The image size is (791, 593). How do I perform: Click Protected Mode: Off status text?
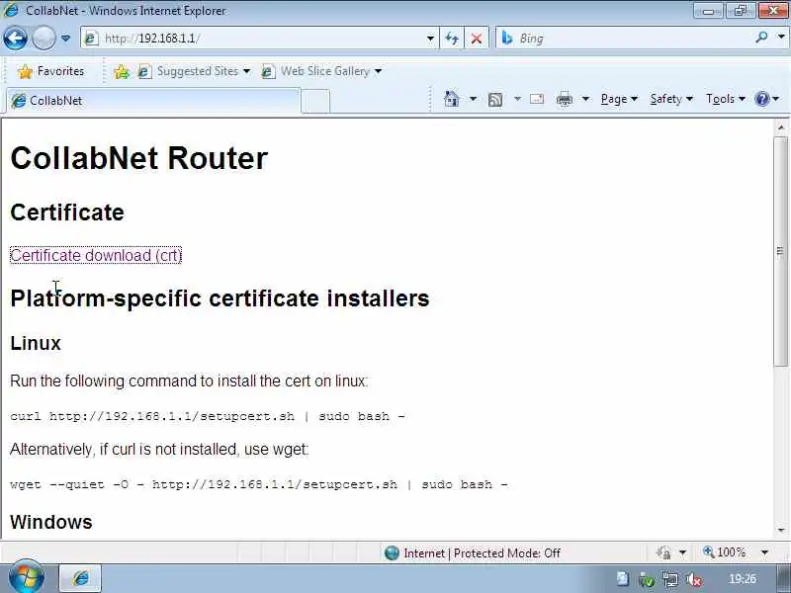(x=507, y=553)
